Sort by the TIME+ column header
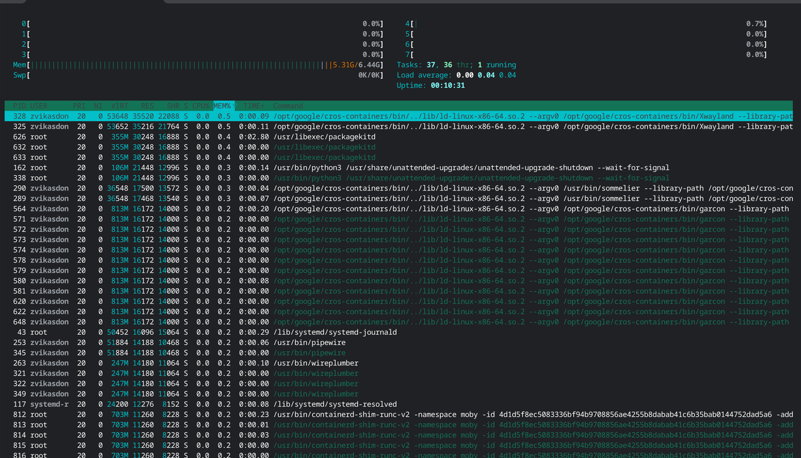Viewport: 801px width, 458px height. pos(253,106)
